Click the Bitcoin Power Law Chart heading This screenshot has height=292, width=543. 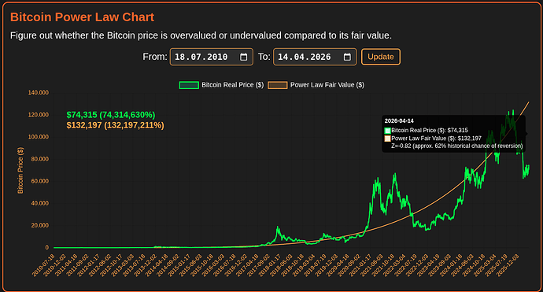pyautogui.click(x=82, y=17)
